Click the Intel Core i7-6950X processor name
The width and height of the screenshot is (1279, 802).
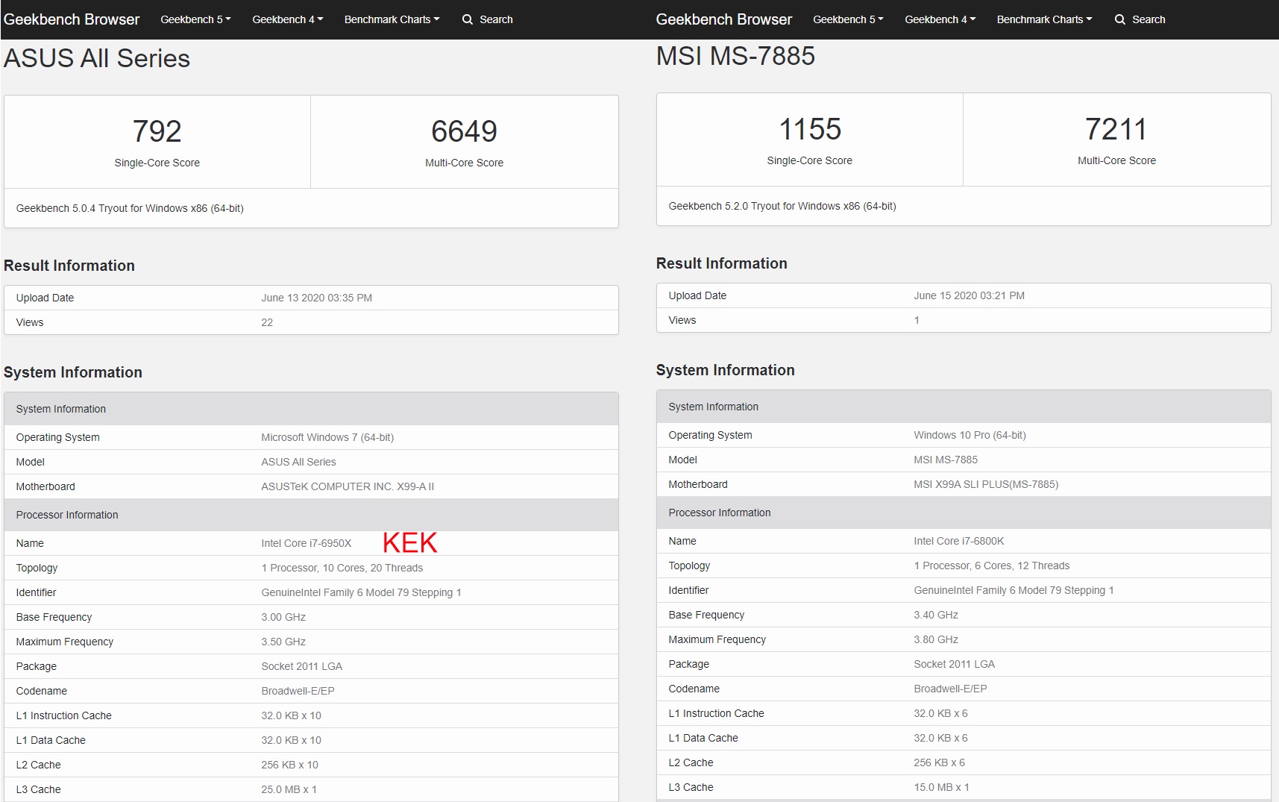(x=307, y=543)
